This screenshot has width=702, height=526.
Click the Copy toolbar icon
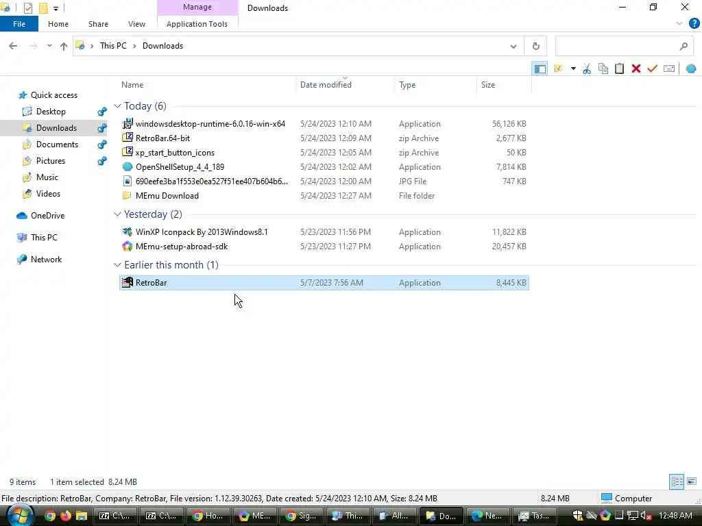coord(603,69)
